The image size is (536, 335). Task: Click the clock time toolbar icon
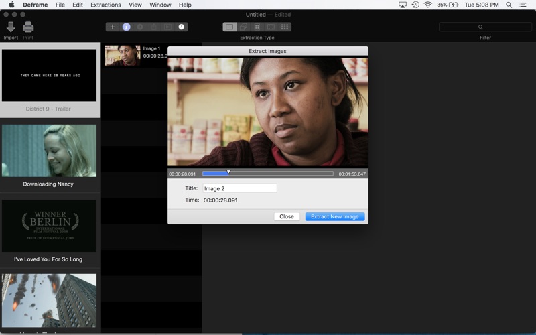click(181, 27)
